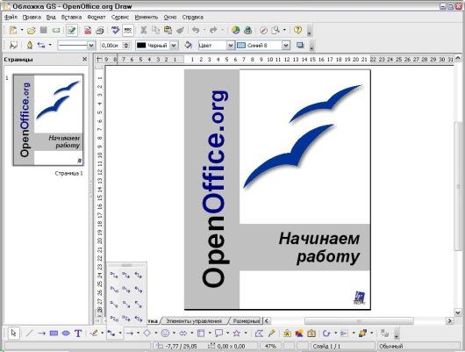
Task: Click the Paste clipboard icon
Action: tap(168, 30)
